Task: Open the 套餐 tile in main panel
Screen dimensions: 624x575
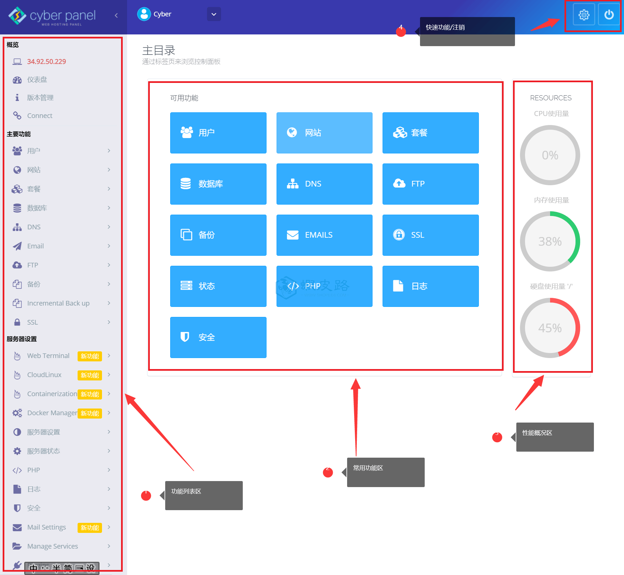Action: pyautogui.click(x=431, y=133)
